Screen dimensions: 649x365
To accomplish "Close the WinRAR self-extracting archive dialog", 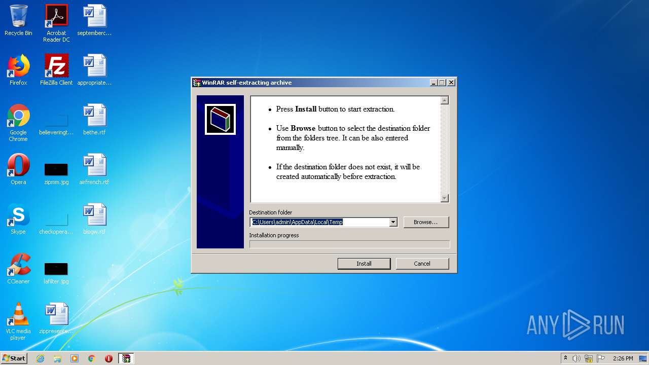I will tap(451, 83).
